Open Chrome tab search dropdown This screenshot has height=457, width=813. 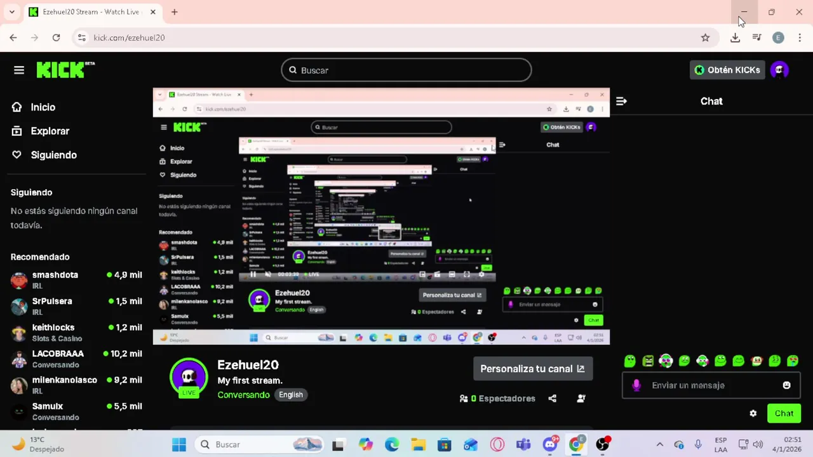11,12
